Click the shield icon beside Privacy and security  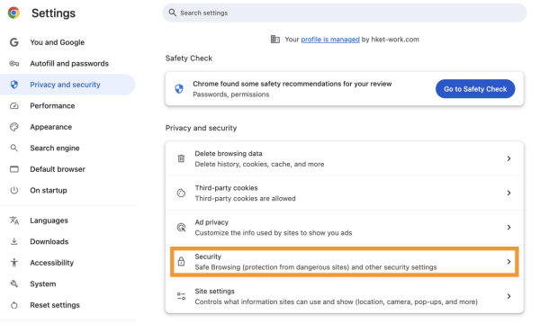point(14,85)
